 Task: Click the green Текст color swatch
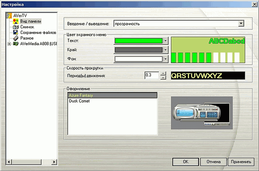(x=139, y=41)
